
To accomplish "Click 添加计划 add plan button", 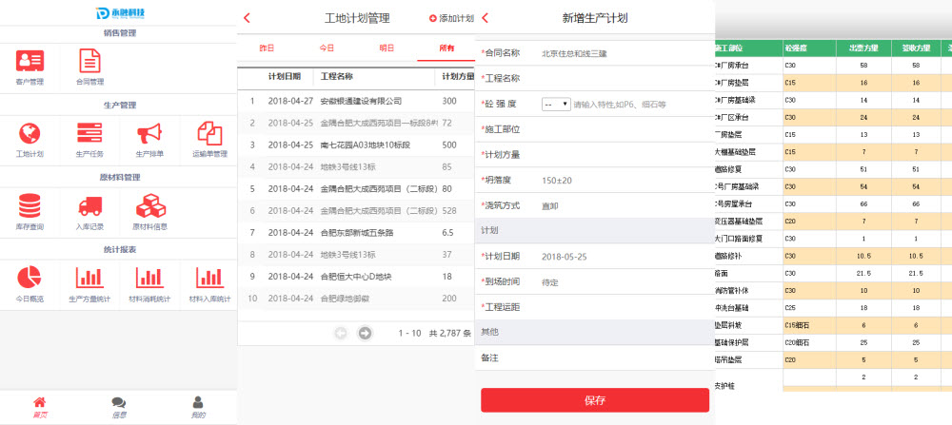I will pos(451,18).
